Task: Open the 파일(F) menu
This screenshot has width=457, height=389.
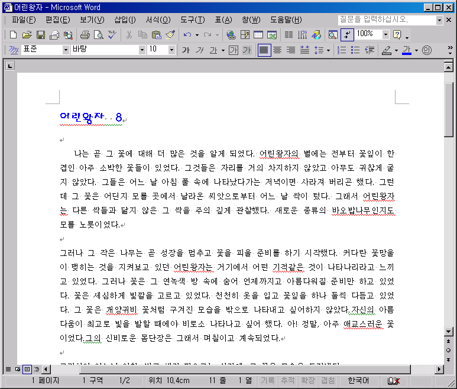Action: coord(24,20)
